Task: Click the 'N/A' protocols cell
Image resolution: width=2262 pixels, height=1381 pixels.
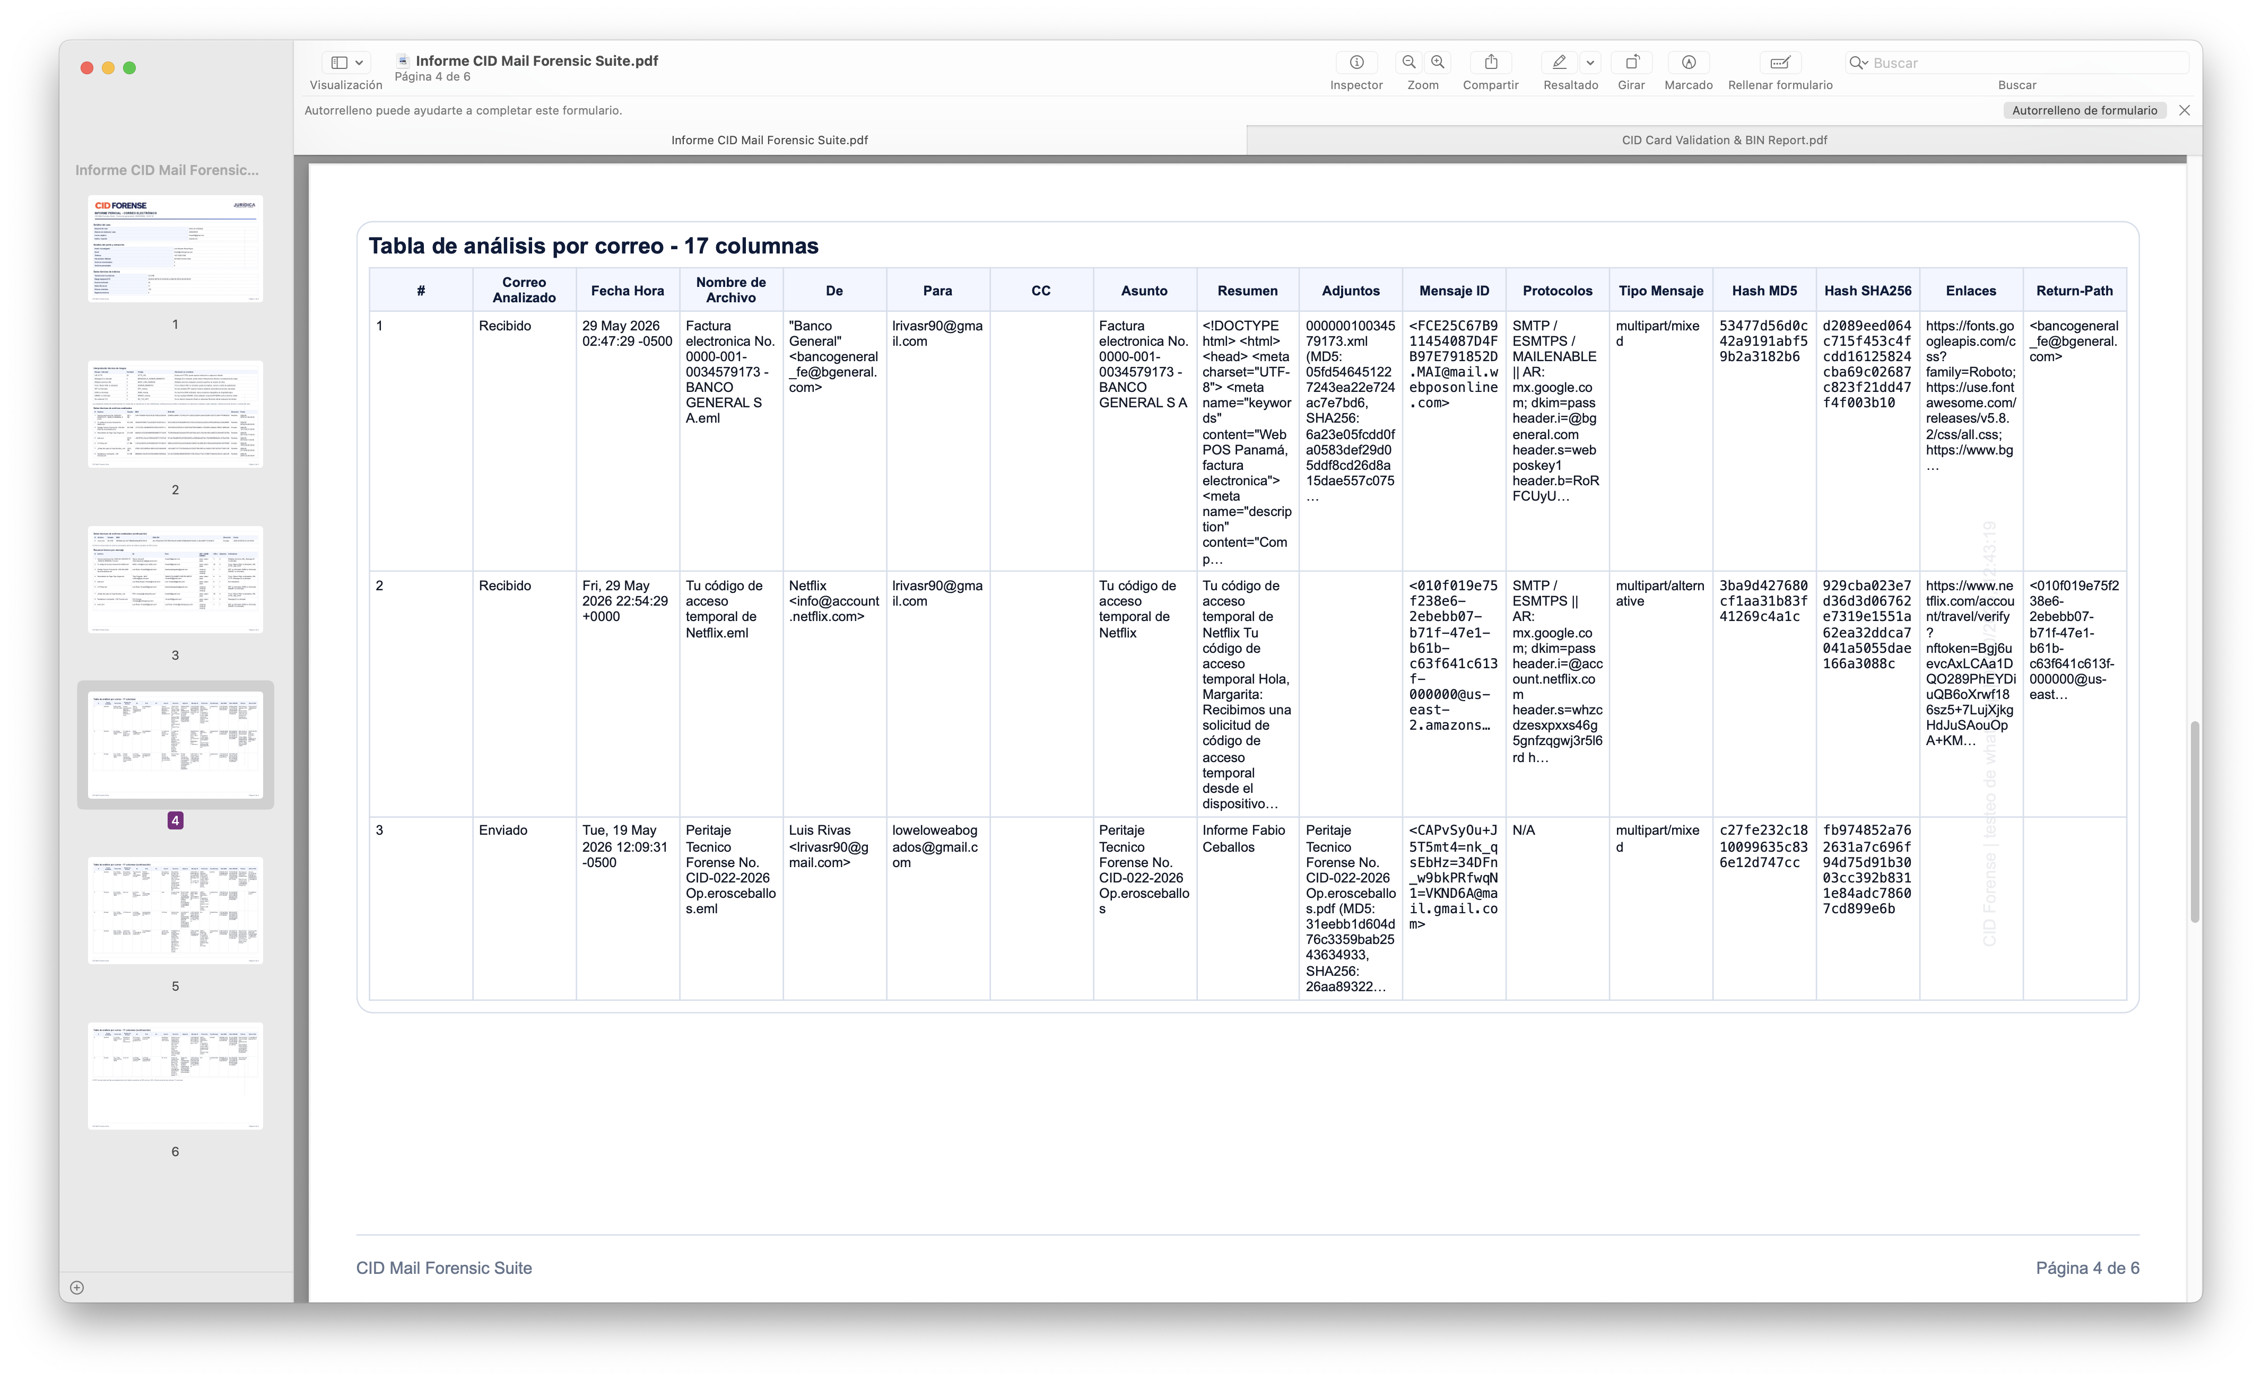Action: (1523, 831)
